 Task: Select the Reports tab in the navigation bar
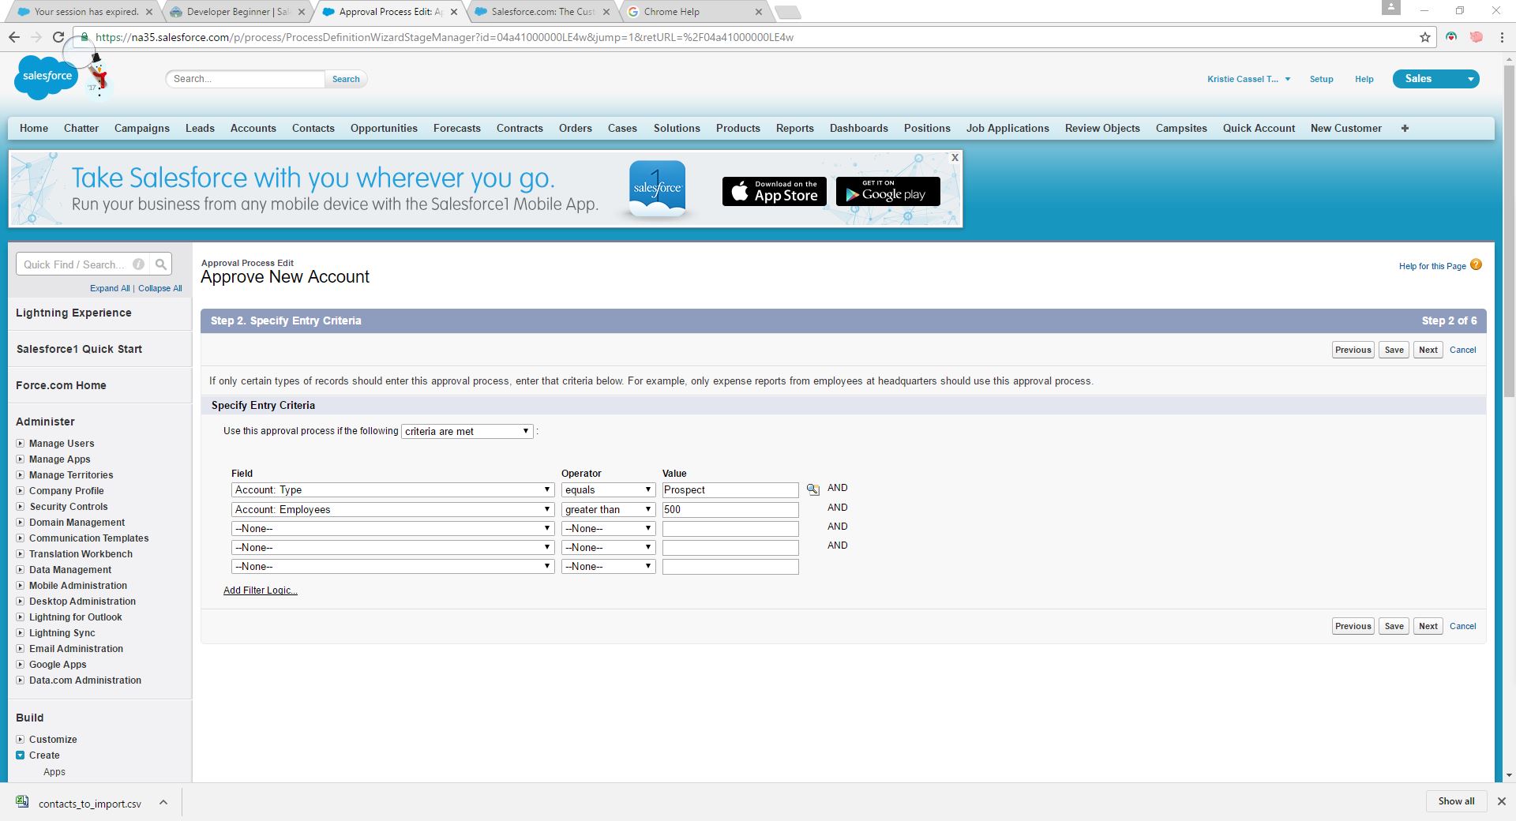[x=794, y=128]
